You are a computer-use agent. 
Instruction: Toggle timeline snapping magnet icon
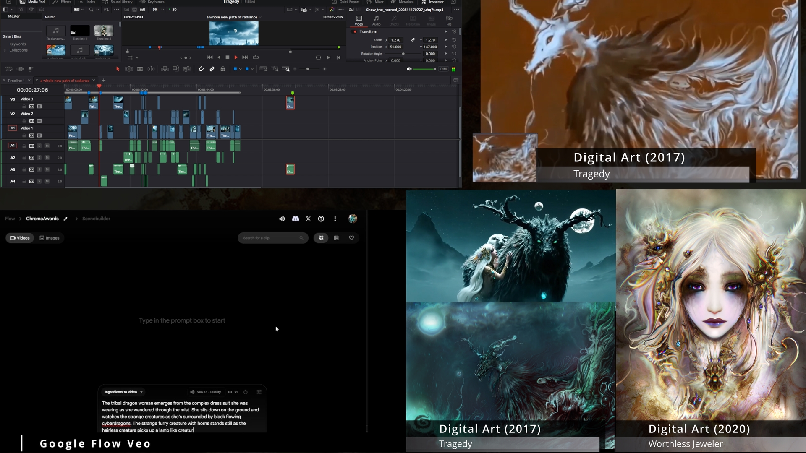click(x=201, y=69)
